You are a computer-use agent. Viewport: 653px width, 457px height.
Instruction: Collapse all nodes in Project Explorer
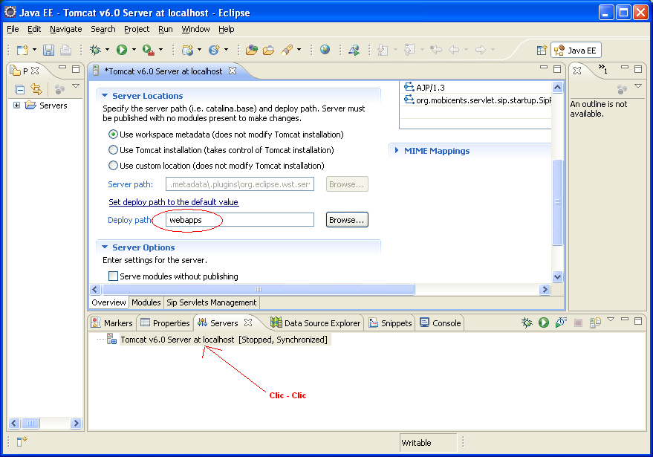pos(20,88)
